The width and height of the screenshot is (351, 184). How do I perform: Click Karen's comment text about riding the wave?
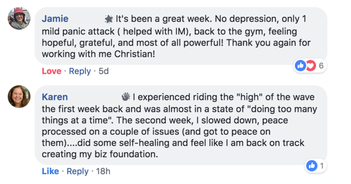[179, 125]
